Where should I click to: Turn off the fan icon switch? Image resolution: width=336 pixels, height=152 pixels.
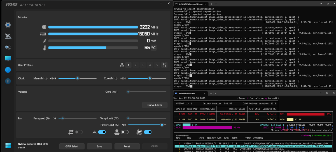(x=148, y=132)
